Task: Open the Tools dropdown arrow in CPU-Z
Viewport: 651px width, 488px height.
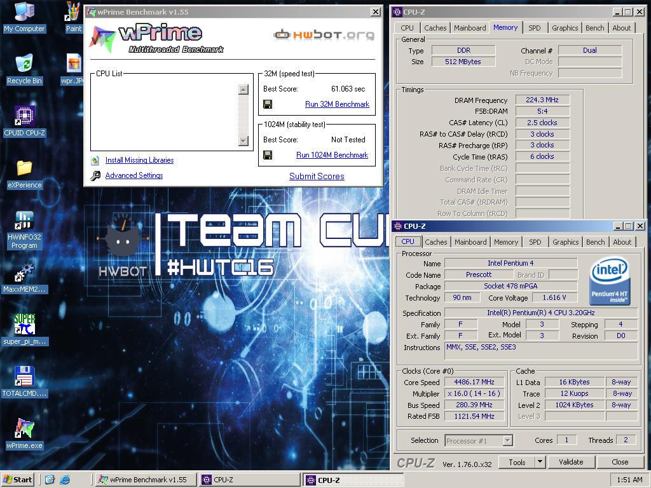Action: (540, 463)
